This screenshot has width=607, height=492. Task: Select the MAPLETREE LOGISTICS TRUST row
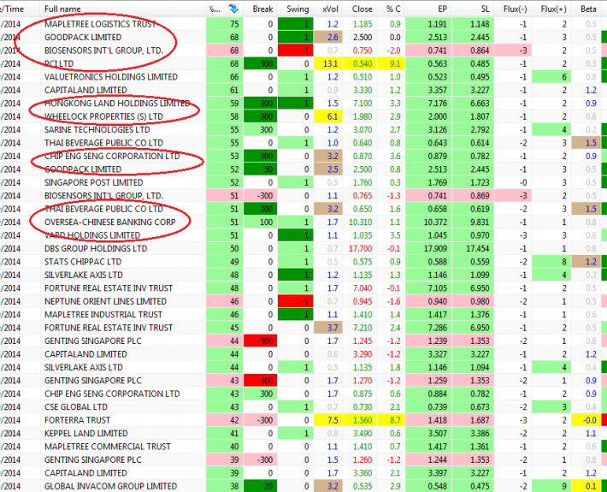click(100, 24)
